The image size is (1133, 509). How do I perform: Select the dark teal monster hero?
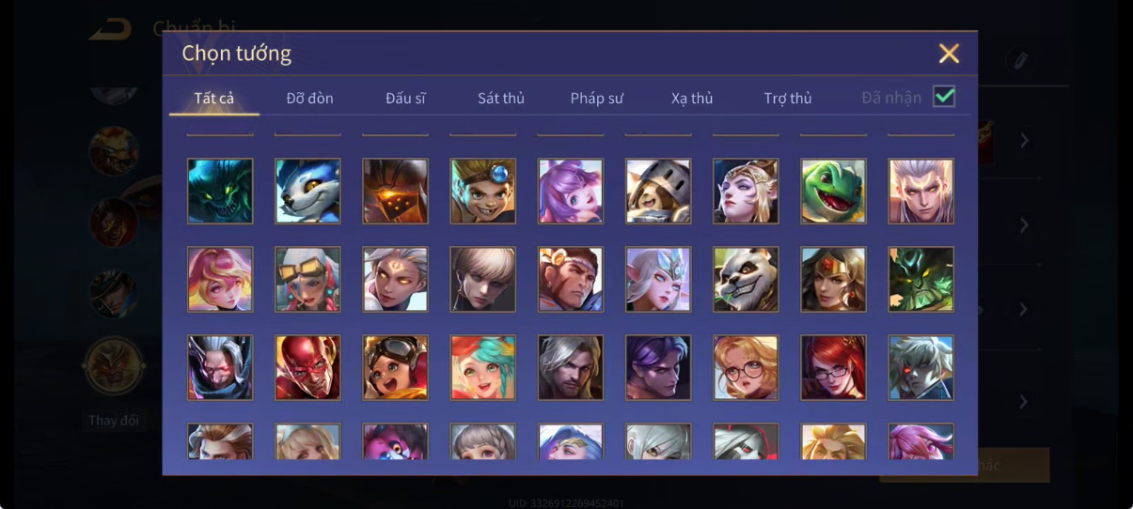(220, 191)
